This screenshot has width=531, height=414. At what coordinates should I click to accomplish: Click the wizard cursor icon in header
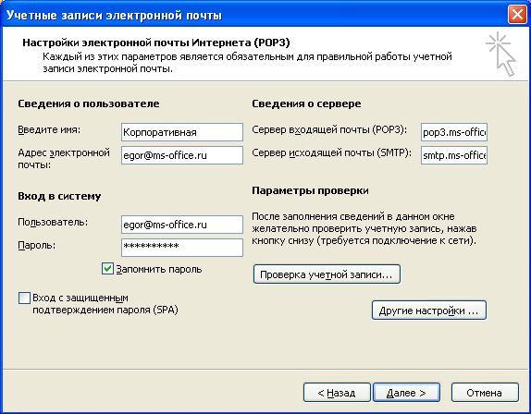pos(501,55)
